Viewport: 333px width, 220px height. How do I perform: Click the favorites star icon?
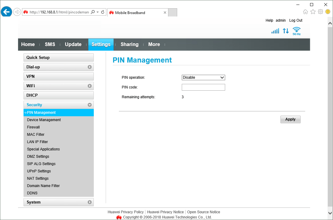313,11
